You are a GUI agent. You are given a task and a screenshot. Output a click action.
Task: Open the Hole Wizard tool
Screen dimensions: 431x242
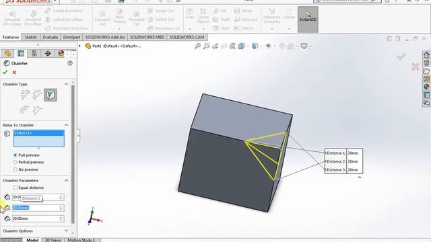click(119, 16)
